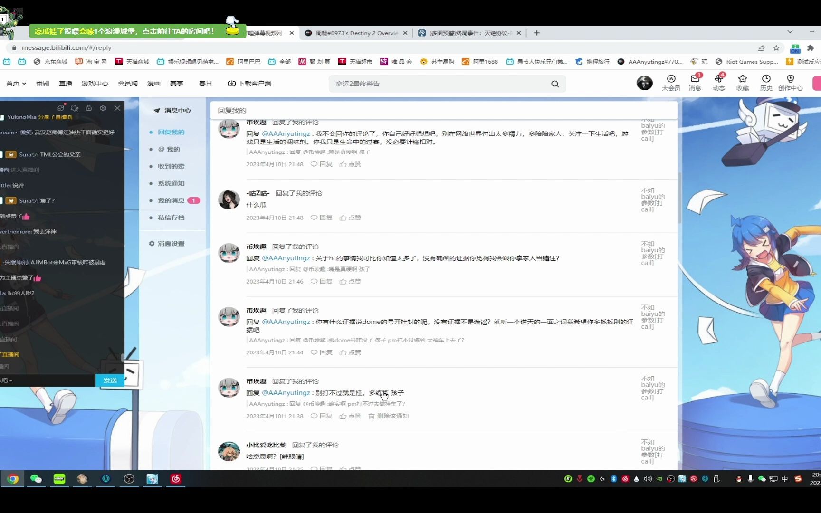
Task: Open the browser extensions puzzle icon
Action: pyautogui.click(x=811, y=48)
